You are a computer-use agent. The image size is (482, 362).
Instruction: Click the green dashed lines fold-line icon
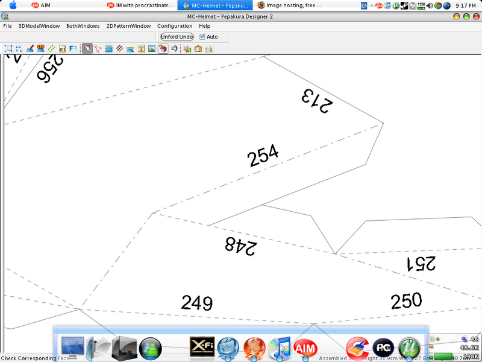[51, 48]
